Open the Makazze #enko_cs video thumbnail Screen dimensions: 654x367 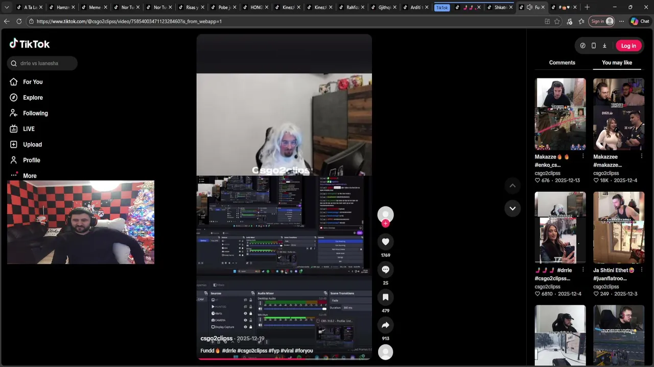[560, 114]
